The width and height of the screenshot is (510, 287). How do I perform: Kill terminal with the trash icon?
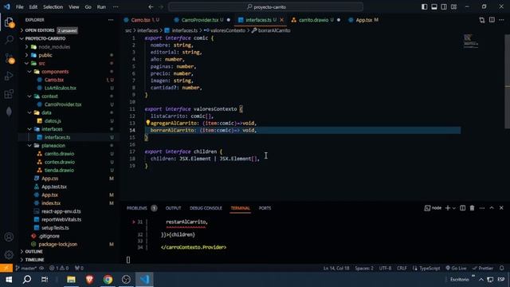point(472,208)
